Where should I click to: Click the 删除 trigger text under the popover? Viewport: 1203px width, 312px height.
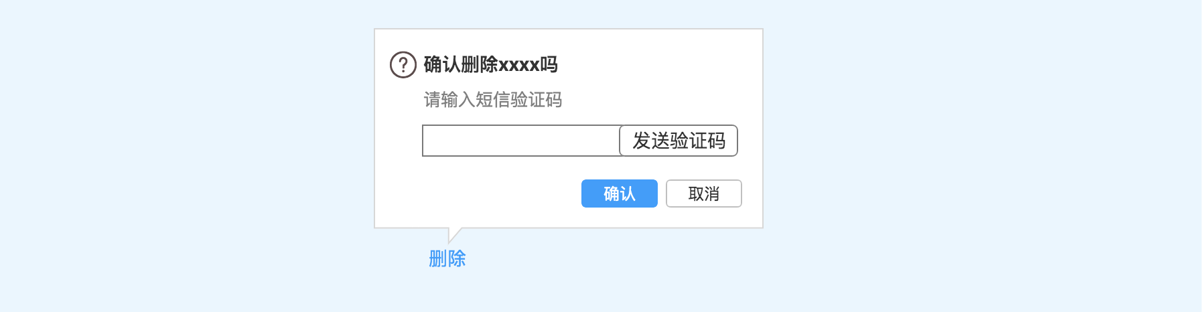tap(447, 258)
